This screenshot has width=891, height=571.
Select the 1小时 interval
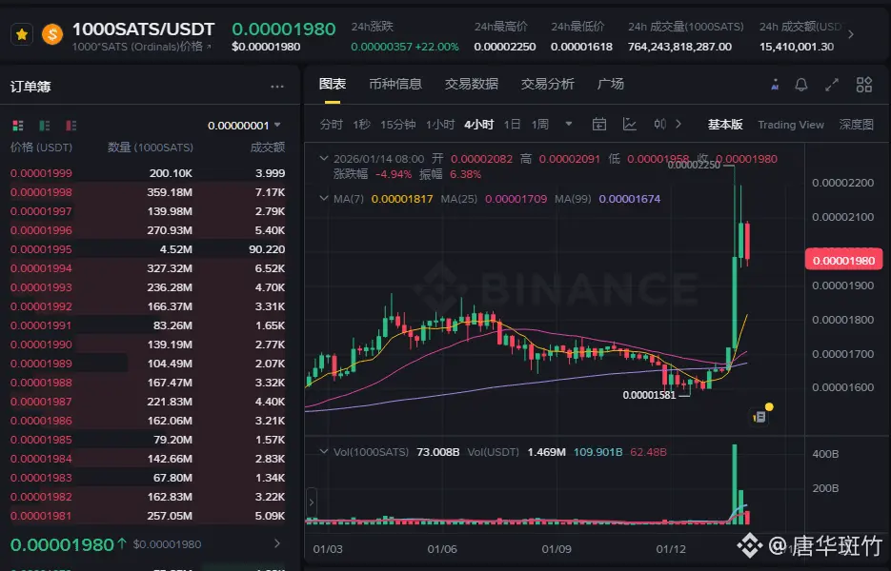click(440, 125)
